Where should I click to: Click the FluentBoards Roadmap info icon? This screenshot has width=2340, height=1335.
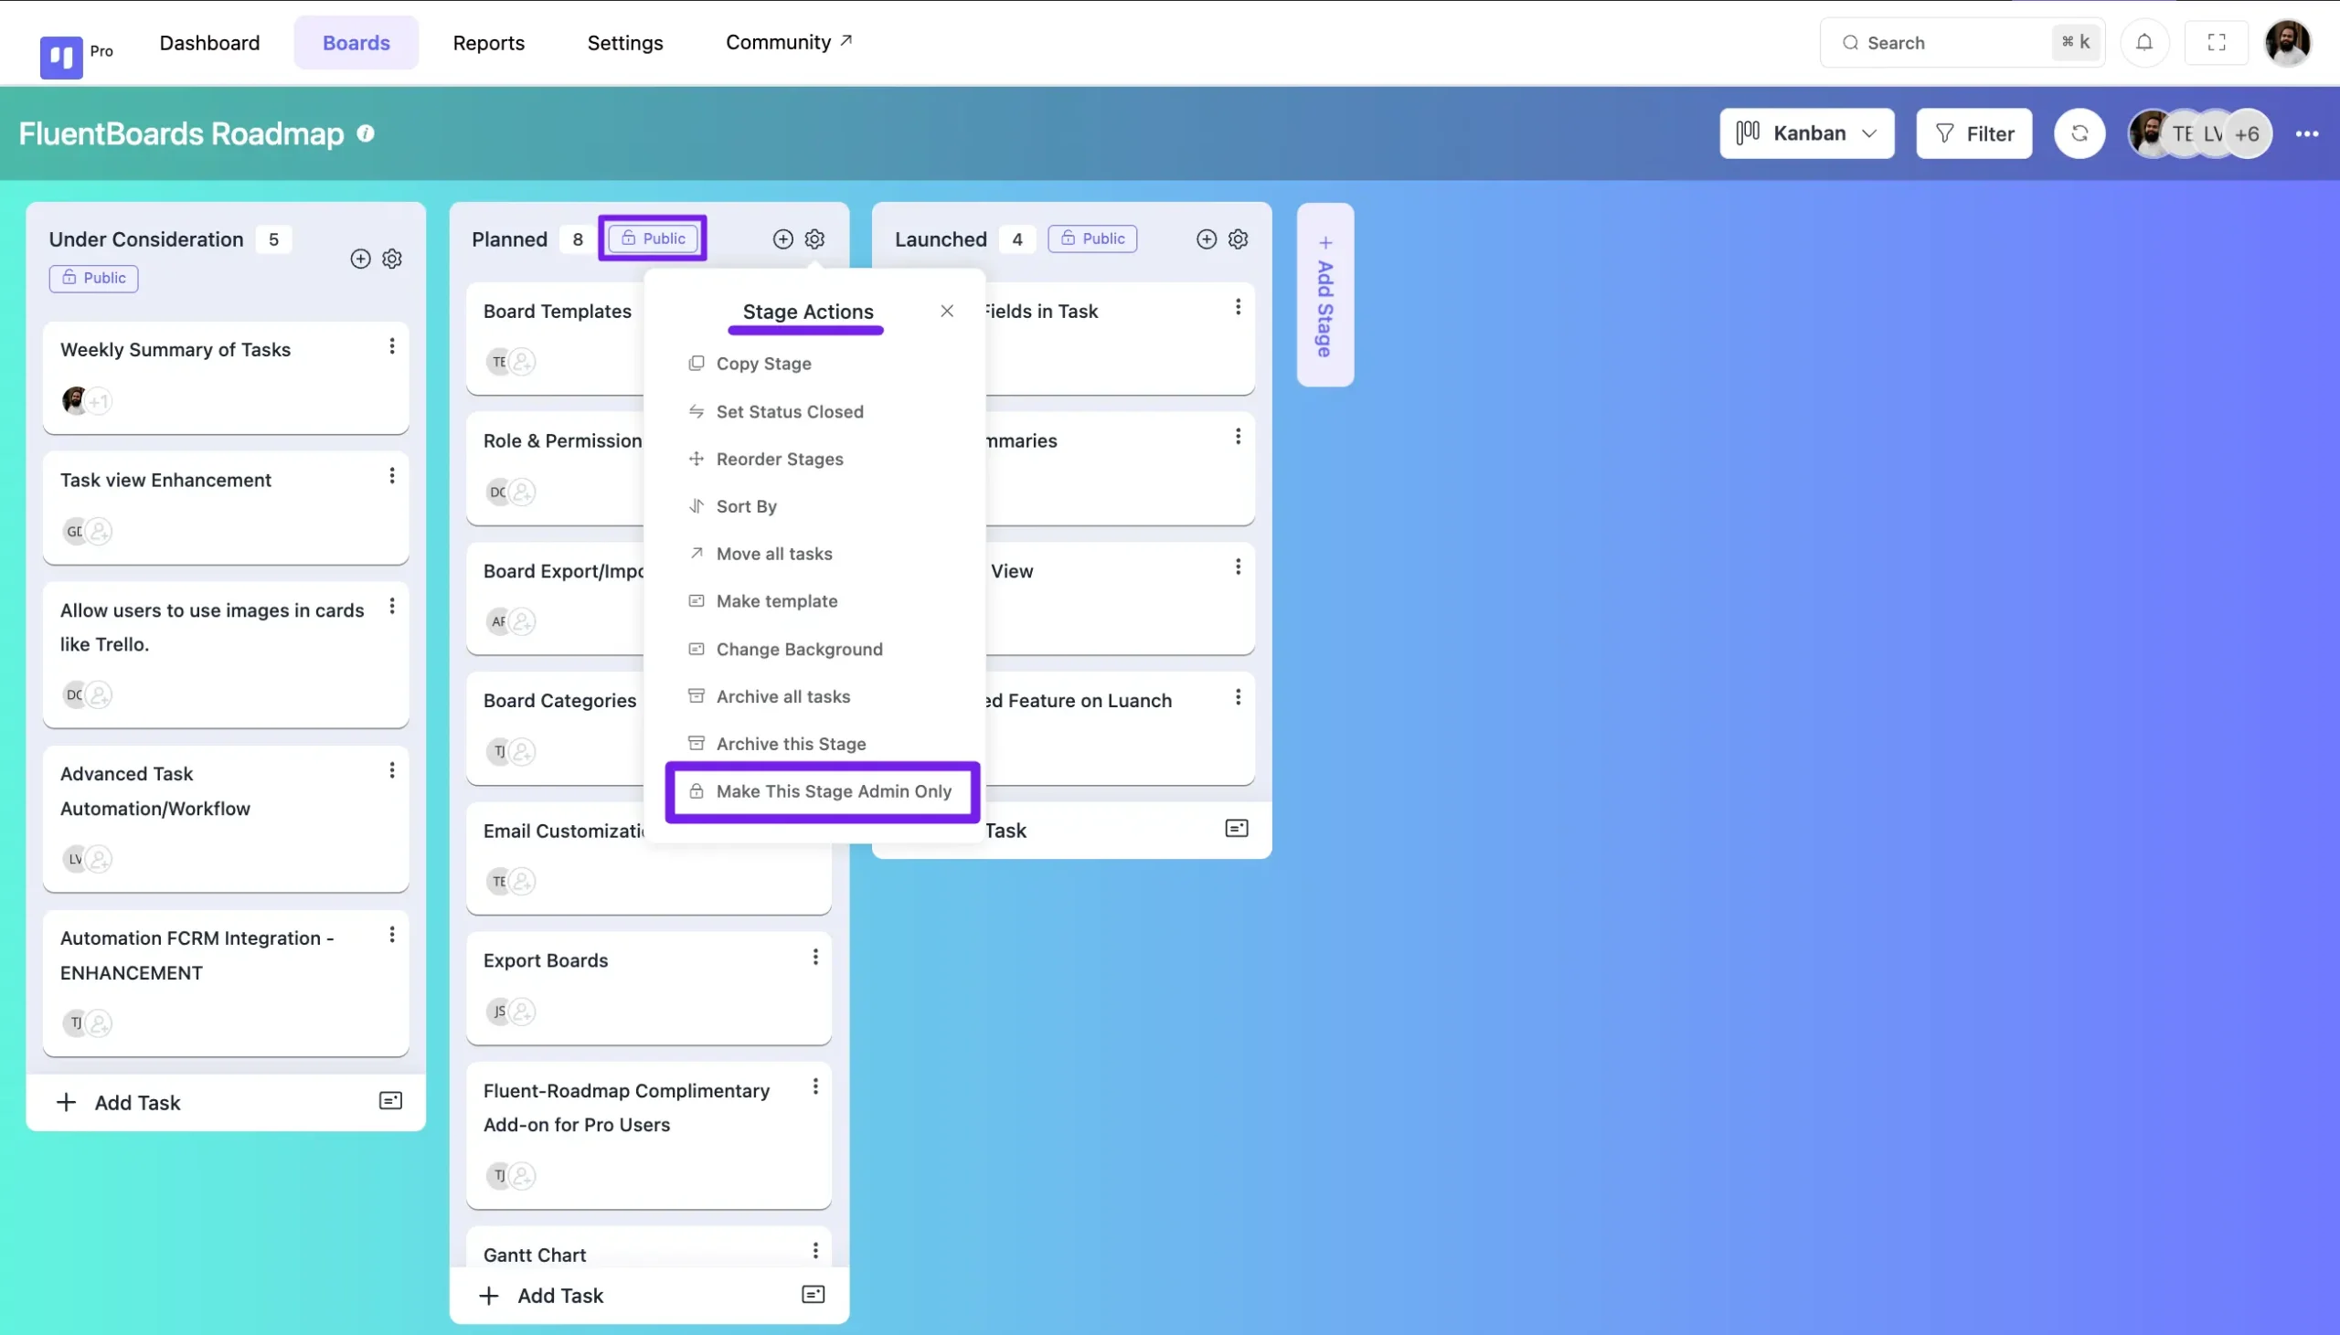click(x=365, y=132)
